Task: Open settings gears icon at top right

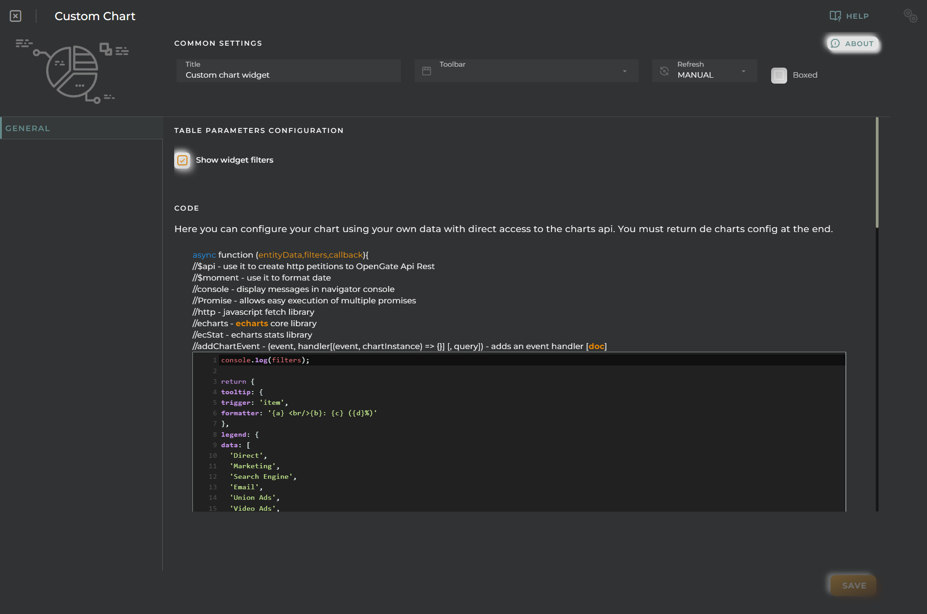Action: [910, 16]
